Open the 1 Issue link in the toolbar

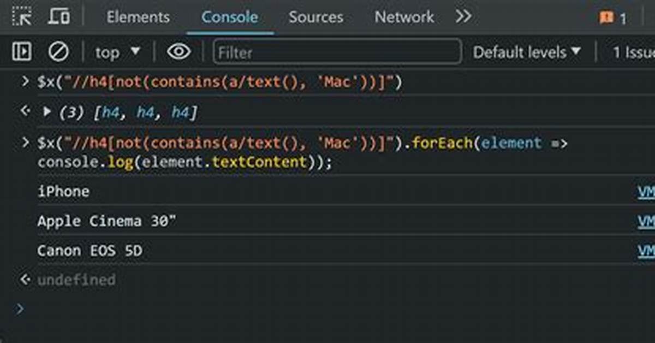click(x=633, y=52)
